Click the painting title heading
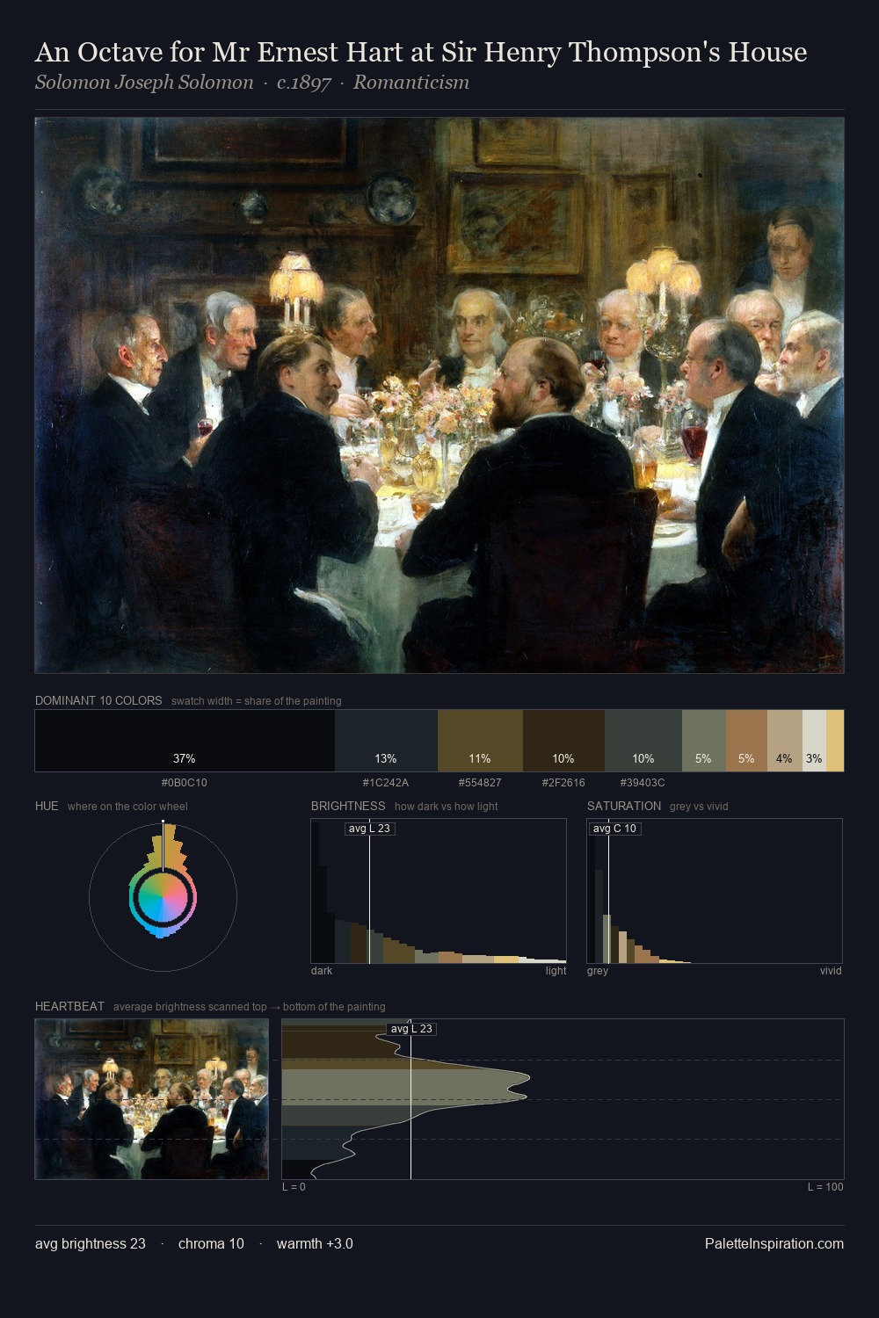Viewport: 879px width, 1318px height. (421, 53)
